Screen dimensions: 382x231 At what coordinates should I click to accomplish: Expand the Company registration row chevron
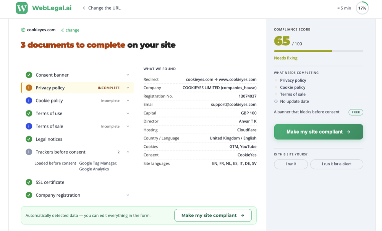pyautogui.click(x=128, y=195)
